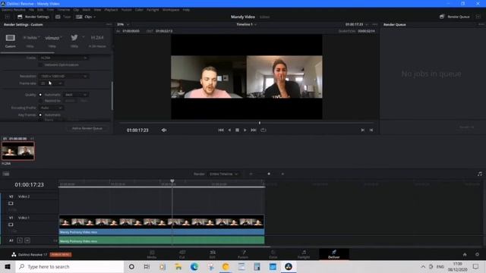This screenshot has height=273, width=486.
Task: Toggle Video 2 track enable icon
Action: (11, 203)
